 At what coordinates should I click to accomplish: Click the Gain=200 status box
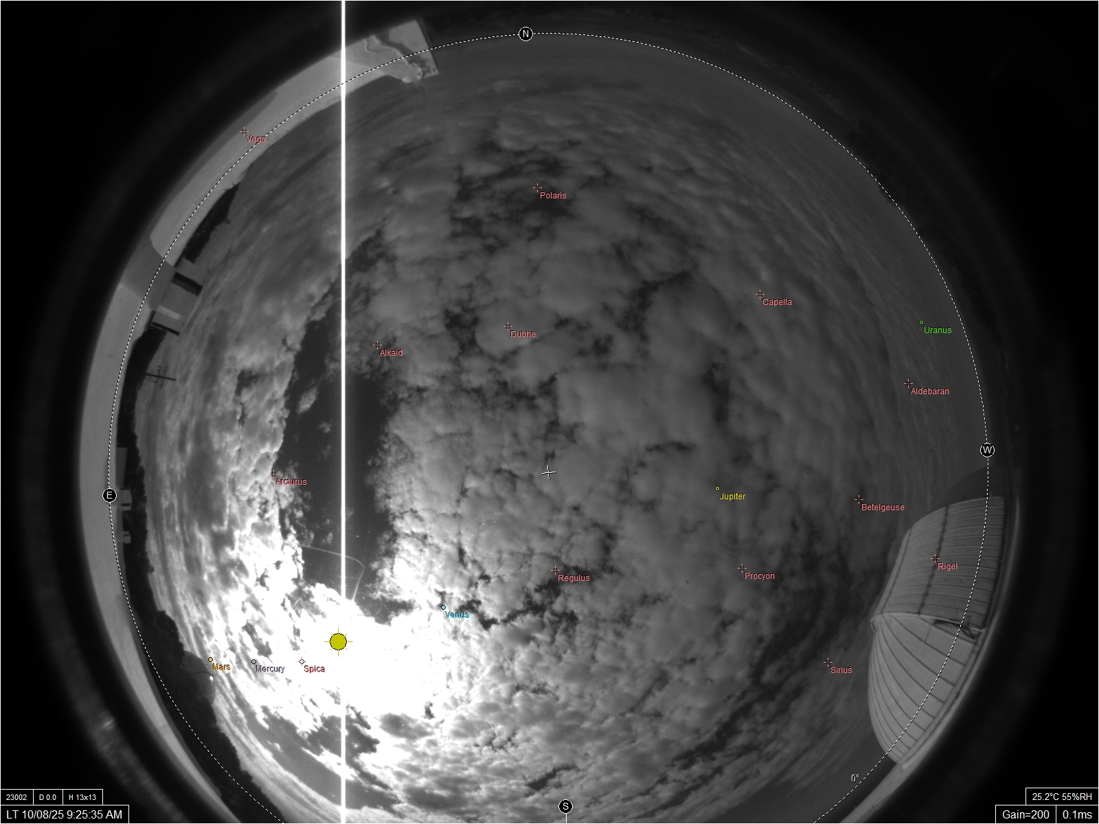(1026, 814)
